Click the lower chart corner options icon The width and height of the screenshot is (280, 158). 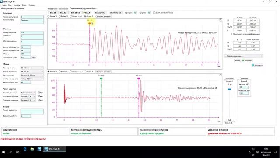220,75
